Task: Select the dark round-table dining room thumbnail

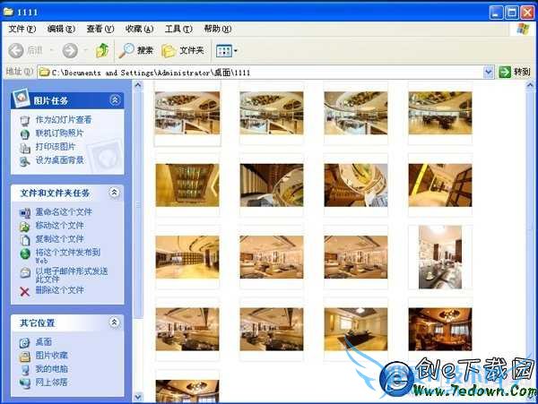Action: (x=440, y=329)
